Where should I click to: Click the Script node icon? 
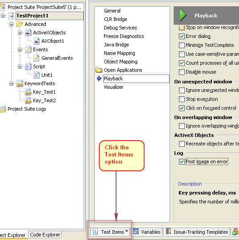click(x=28, y=66)
